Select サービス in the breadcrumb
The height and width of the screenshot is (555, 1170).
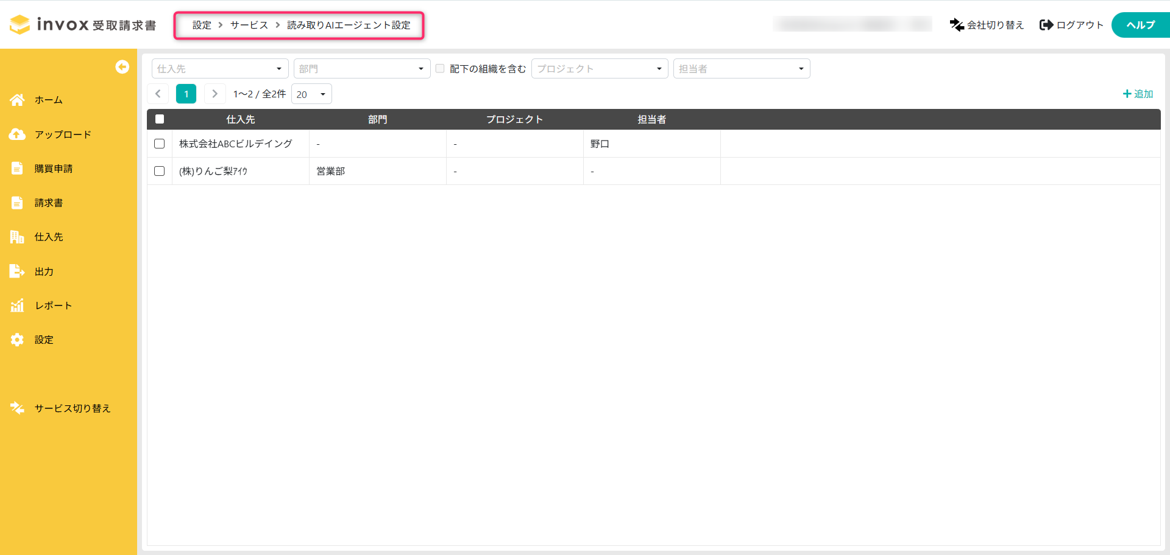[249, 25]
